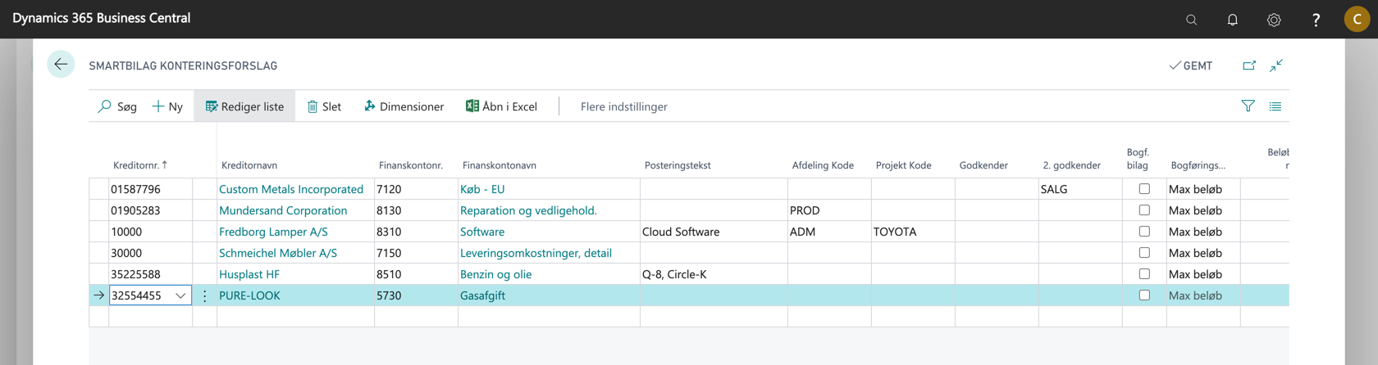Screen dimensions: 1378x365
Task: Open the search magnifier in top bar
Action: click(x=1191, y=20)
